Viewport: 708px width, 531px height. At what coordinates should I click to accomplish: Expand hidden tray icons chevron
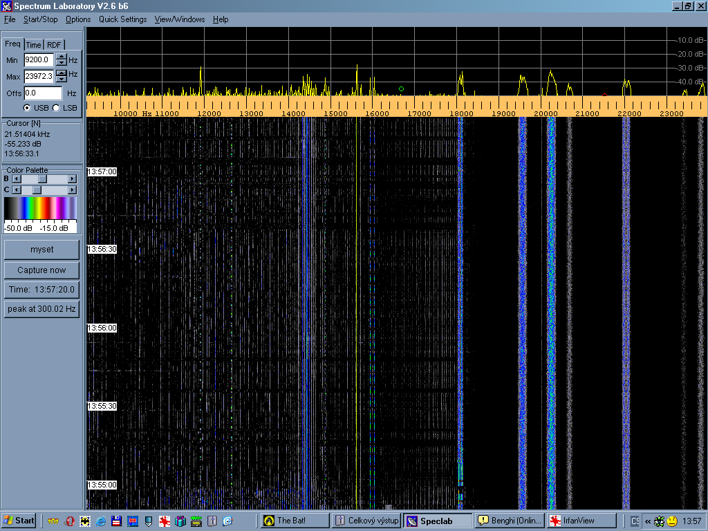(647, 521)
